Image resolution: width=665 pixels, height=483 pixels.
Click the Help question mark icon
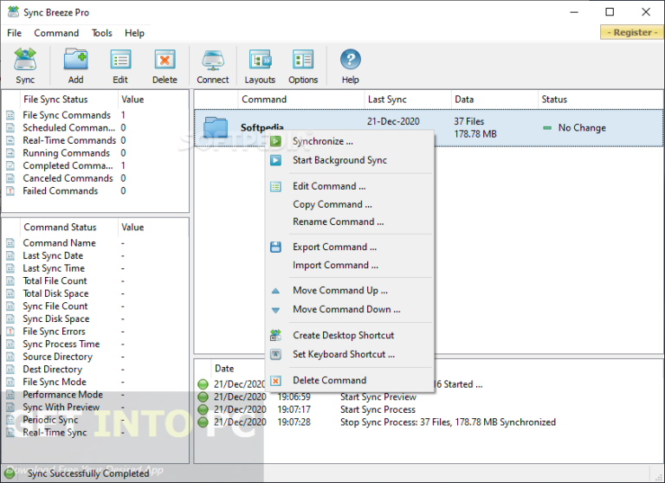pos(350,66)
